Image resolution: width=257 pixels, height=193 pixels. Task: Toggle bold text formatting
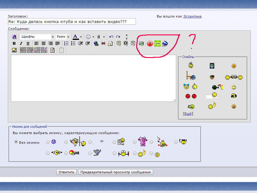(x=14, y=43)
